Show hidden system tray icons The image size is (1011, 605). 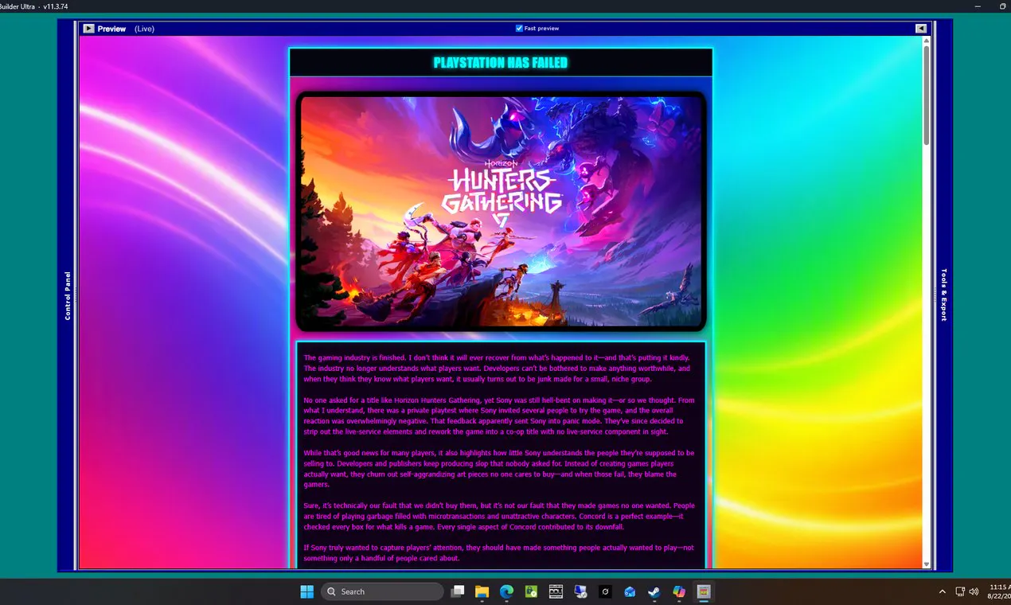[x=943, y=591]
